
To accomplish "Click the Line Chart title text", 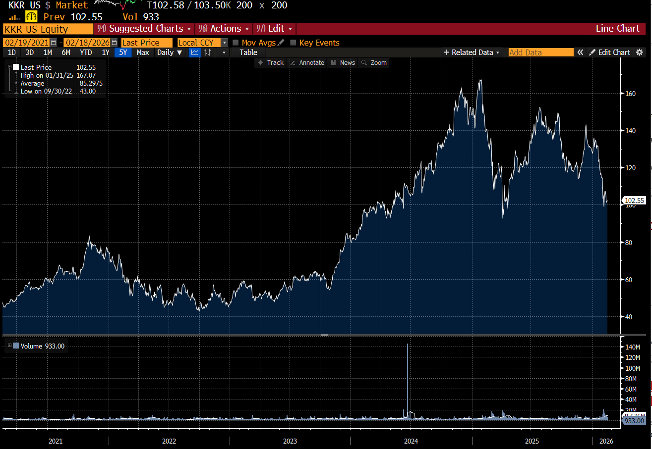I will pos(617,29).
